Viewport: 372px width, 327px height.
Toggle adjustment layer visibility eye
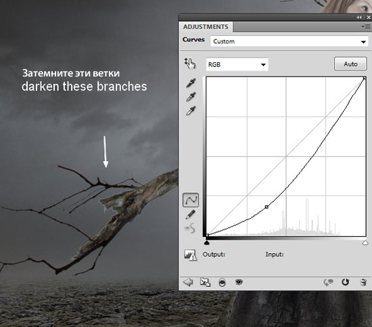tap(239, 282)
